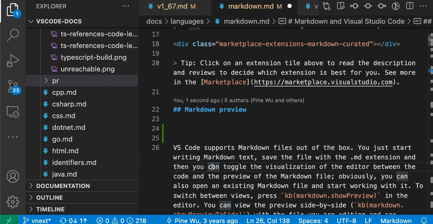
Task: Change language mode by clicking Markdown in status bar
Action: pyautogui.click(x=396, y=220)
